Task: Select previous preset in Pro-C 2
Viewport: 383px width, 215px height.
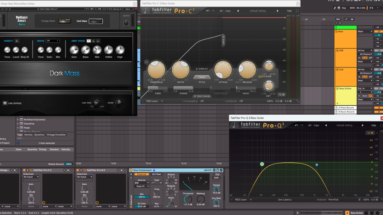Action: coord(238,11)
